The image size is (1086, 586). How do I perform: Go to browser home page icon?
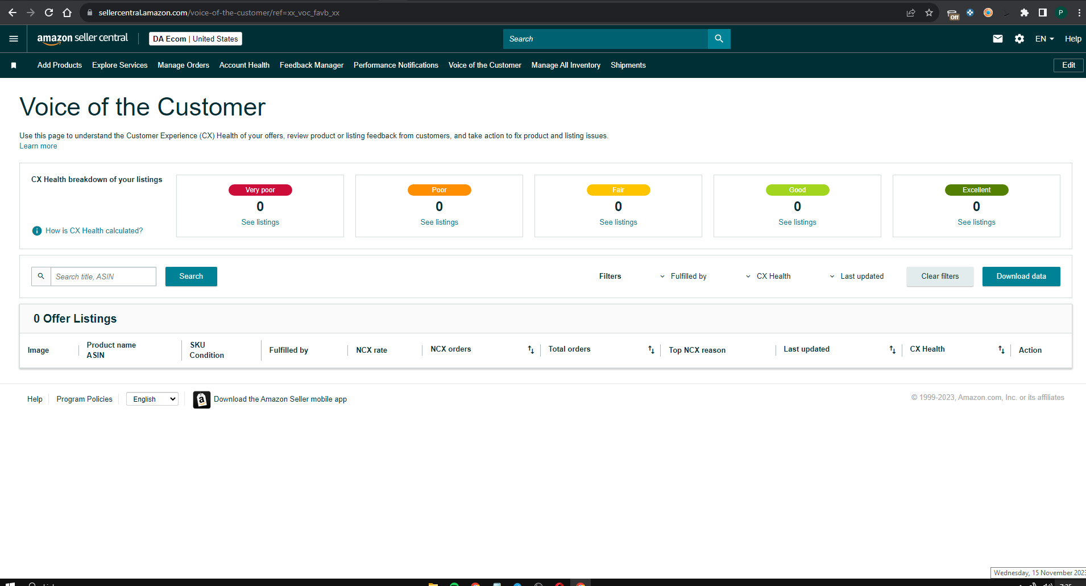[67, 13]
